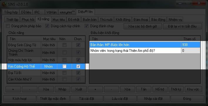Select the IRC tab
The image size is (208, 106).
click(38, 12)
